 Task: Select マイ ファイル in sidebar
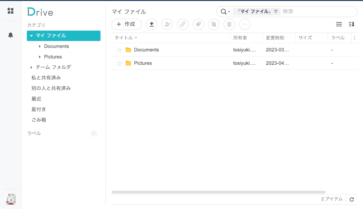[x=64, y=36]
